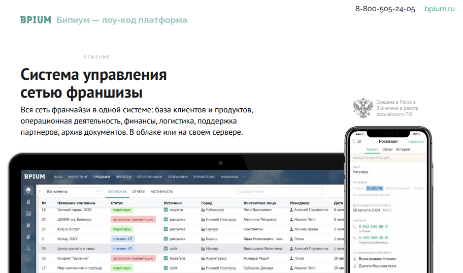Click person icon beside Мусина Ирина

291,229
